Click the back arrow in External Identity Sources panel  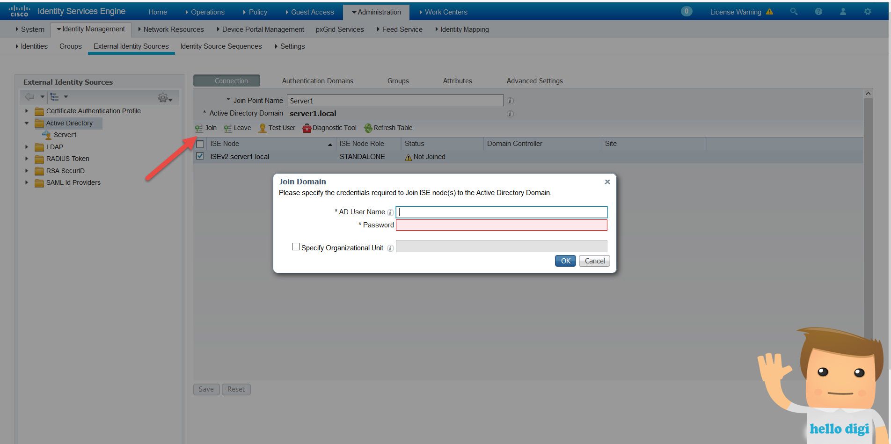(29, 97)
